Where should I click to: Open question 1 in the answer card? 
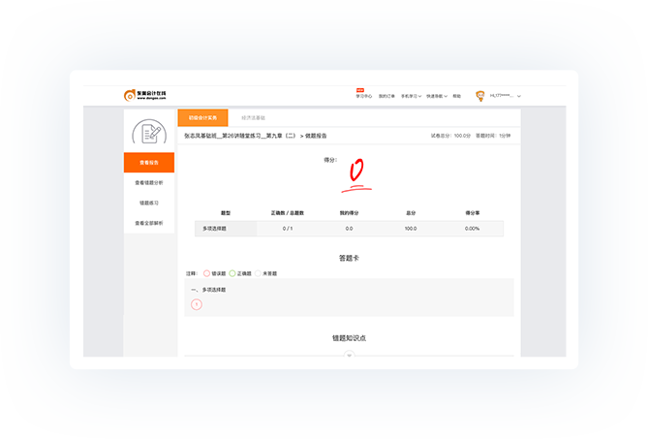pyautogui.click(x=197, y=304)
